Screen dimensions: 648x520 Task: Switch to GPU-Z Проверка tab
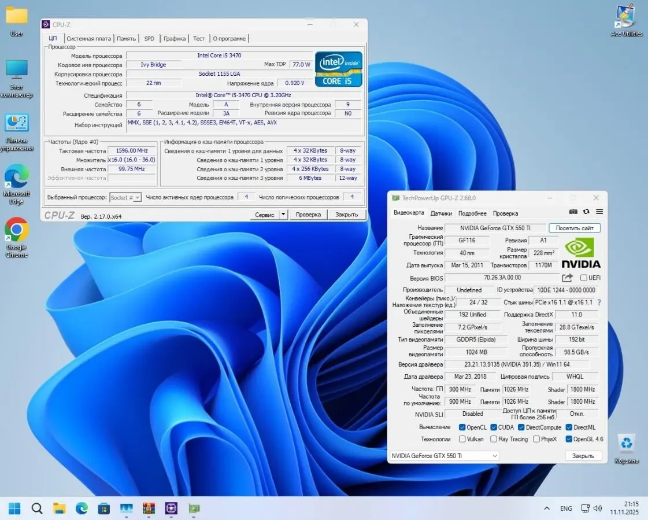[x=505, y=213]
